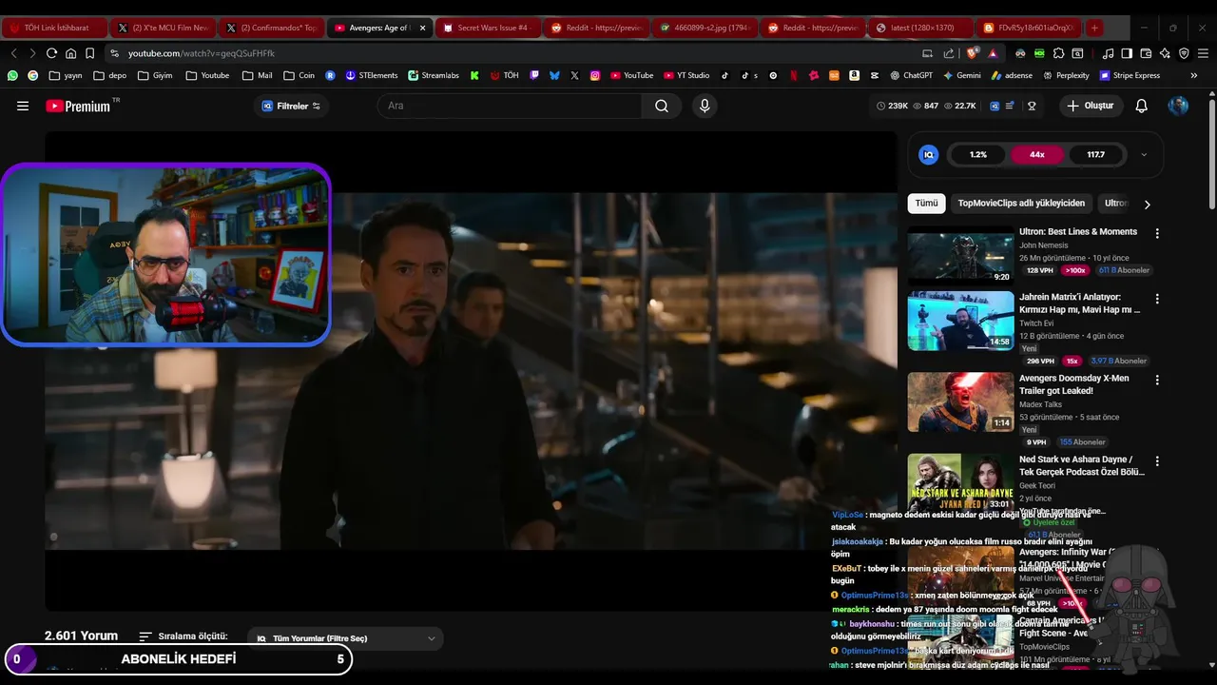Click the vidIQ trophy icon
This screenshot has width=1217, height=685.
point(1032,106)
